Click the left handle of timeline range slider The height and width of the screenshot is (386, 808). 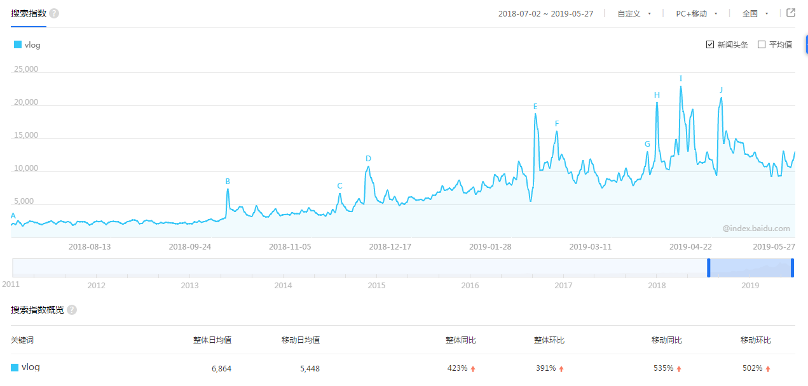tap(709, 268)
